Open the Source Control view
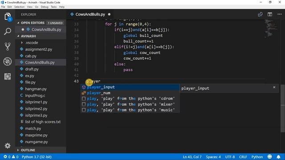The image size is (285, 160). pos(8,46)
